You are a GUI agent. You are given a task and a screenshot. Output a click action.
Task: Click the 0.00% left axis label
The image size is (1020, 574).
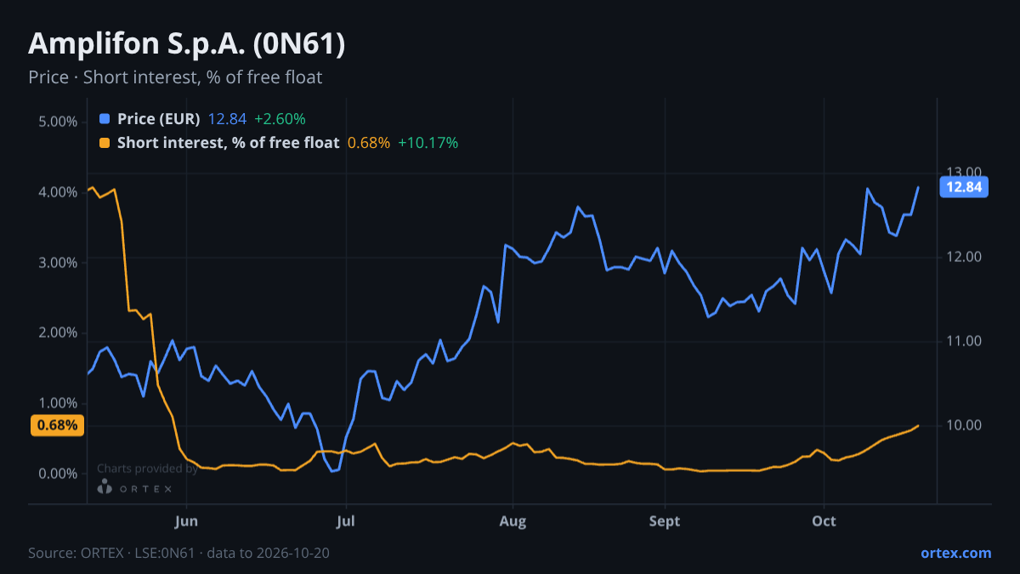click(x=58, y=474)
